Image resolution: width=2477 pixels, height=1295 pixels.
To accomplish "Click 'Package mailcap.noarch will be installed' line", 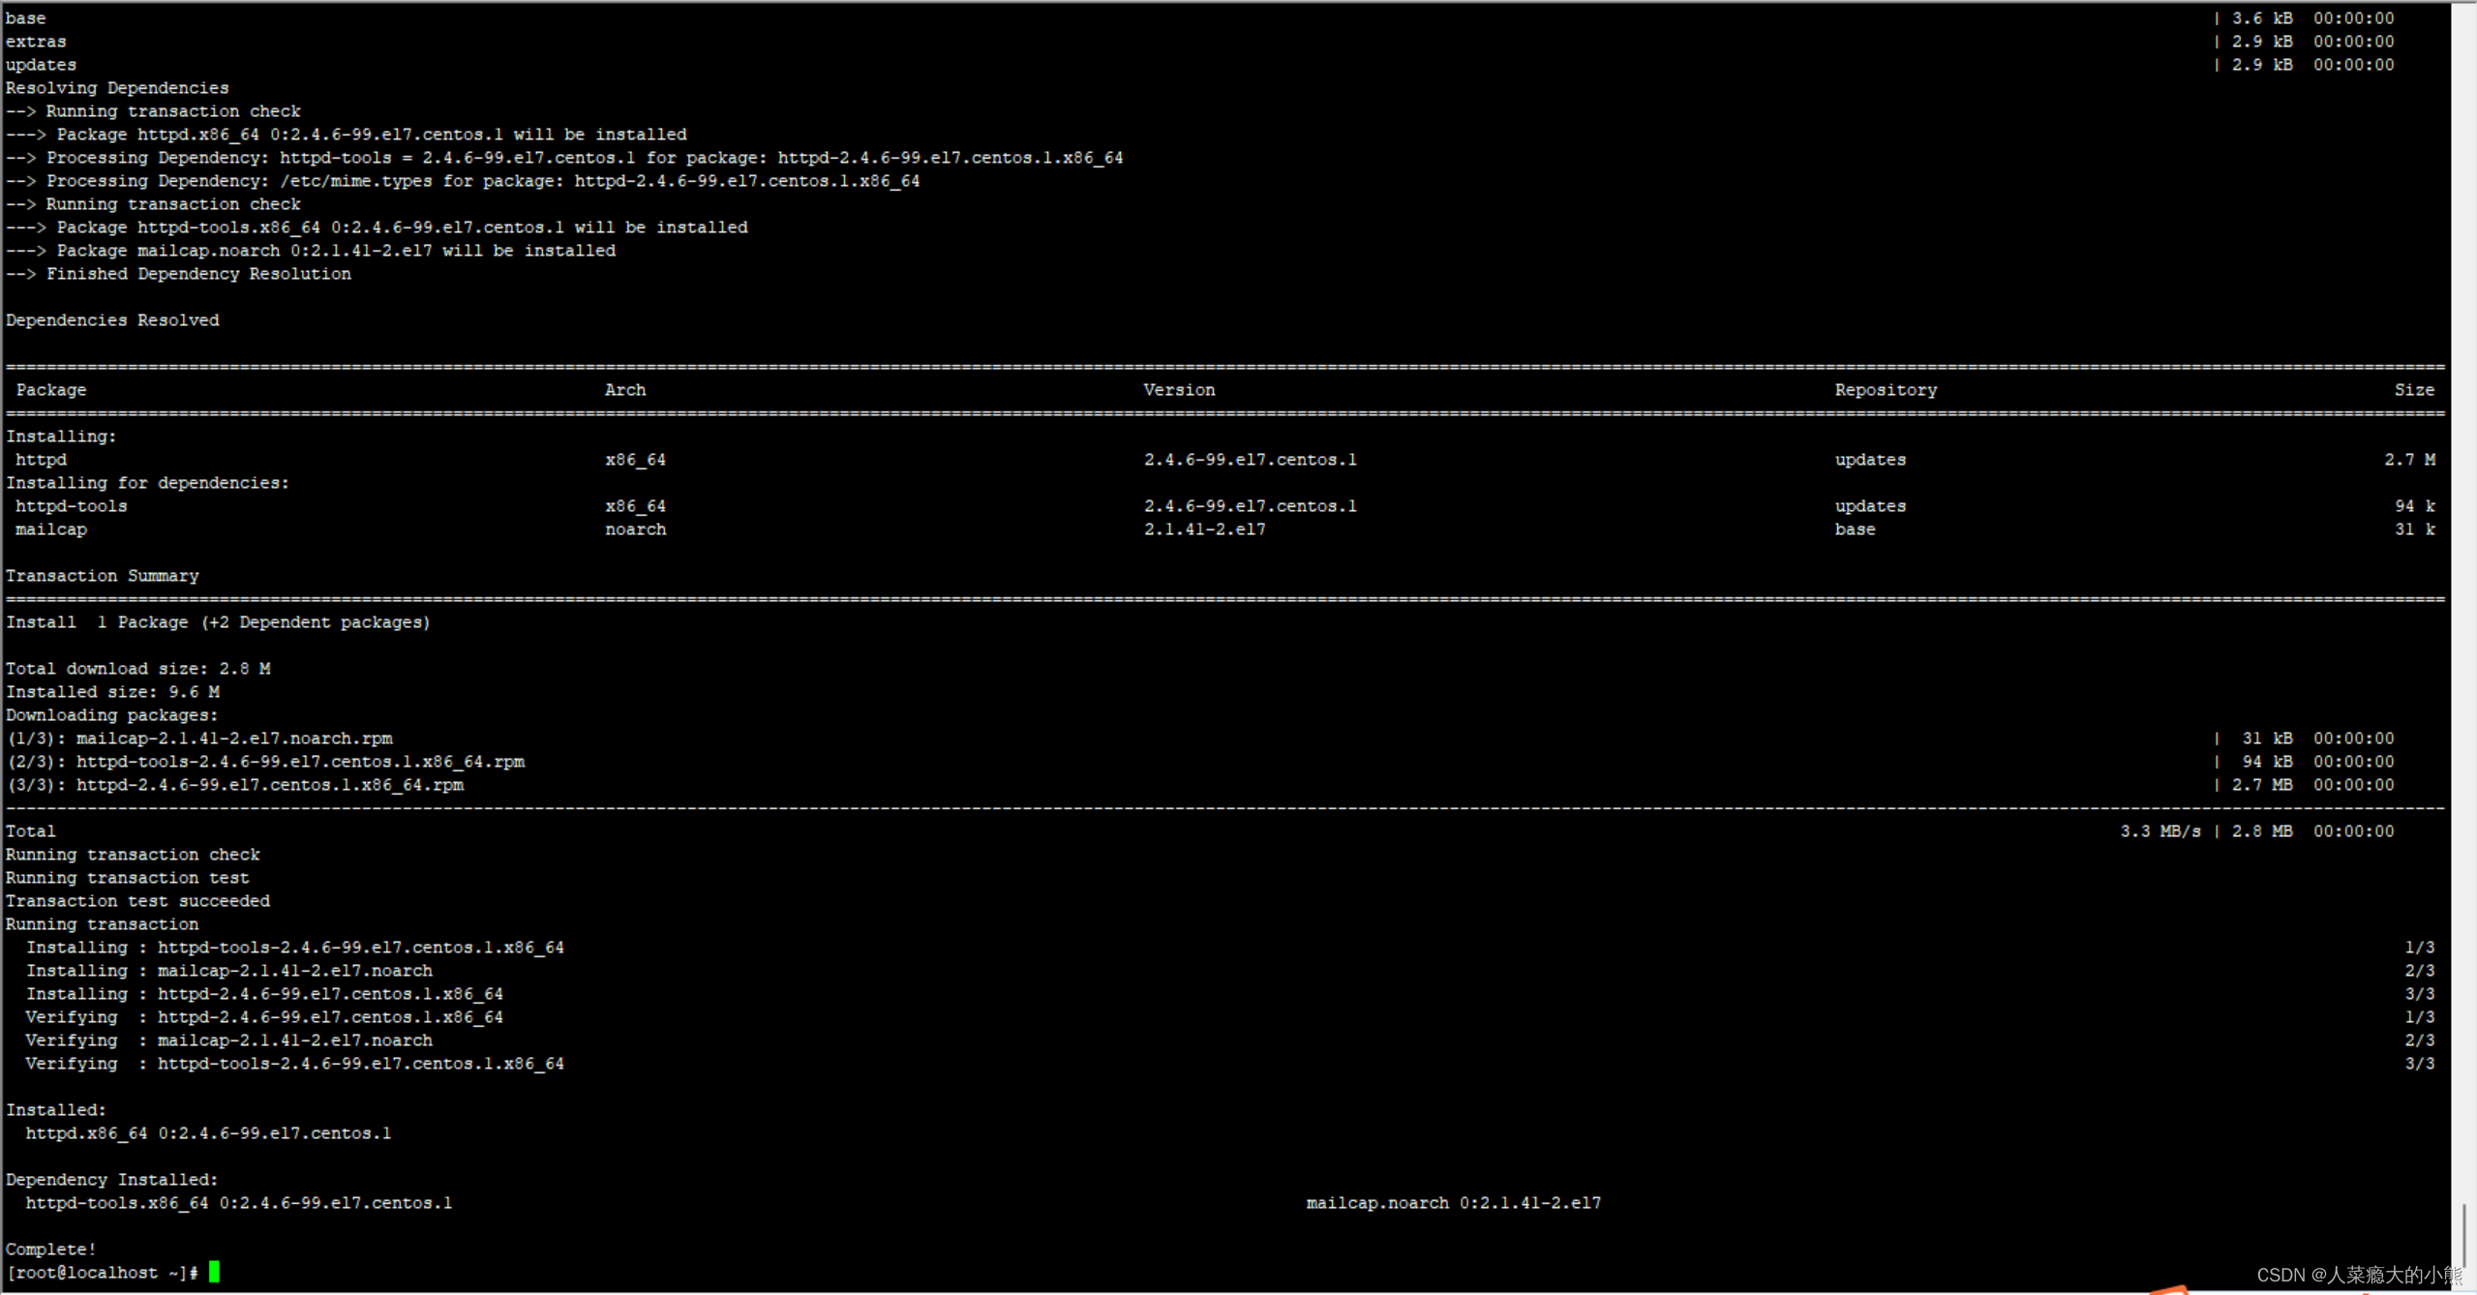I will point(311,251).
